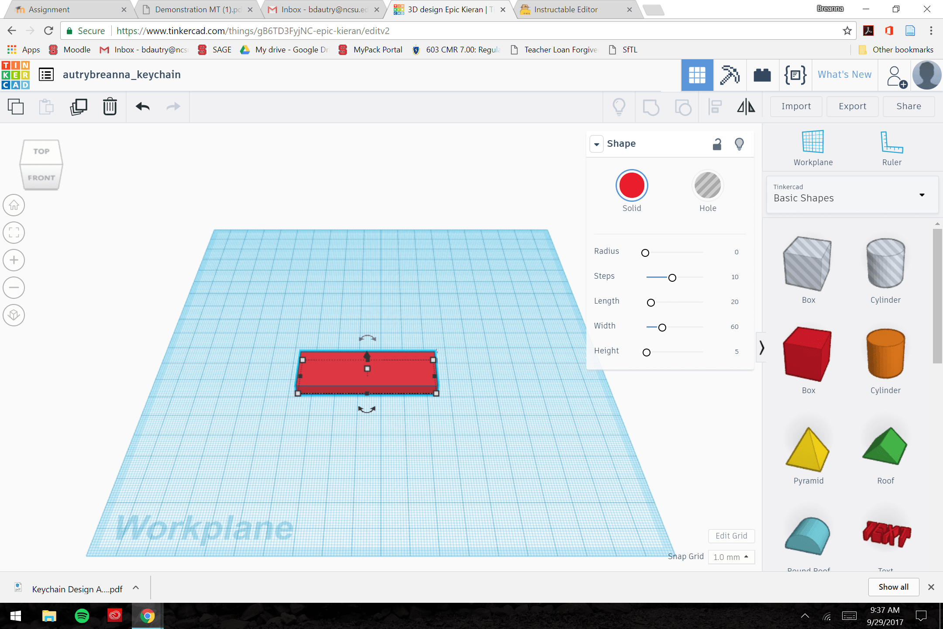
Task: Click the Group shapes icon
Action: [x=650, y=106]
